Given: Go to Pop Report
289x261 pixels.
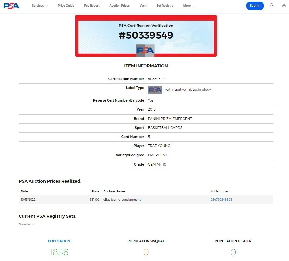Looking at the screenshot, I should (x=91, y=6).
